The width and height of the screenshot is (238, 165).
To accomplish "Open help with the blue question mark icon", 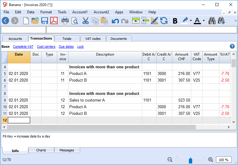I will (x=232, y=46).
